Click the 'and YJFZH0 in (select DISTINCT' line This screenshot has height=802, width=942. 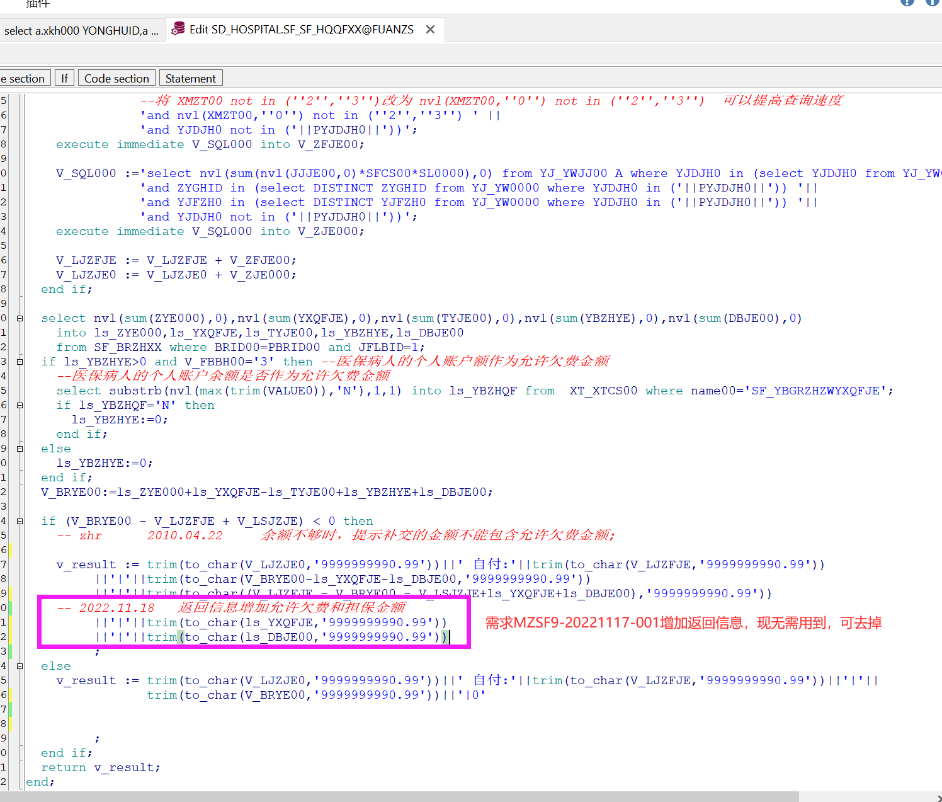point(479,202)
